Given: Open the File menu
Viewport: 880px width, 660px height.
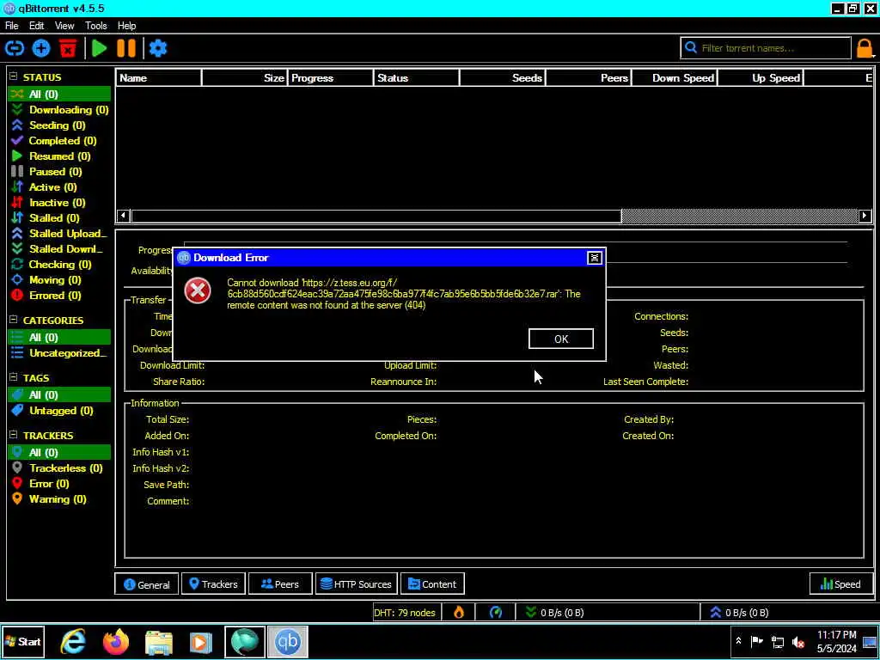Looking at the screenshot, I should tap(12, 26).
